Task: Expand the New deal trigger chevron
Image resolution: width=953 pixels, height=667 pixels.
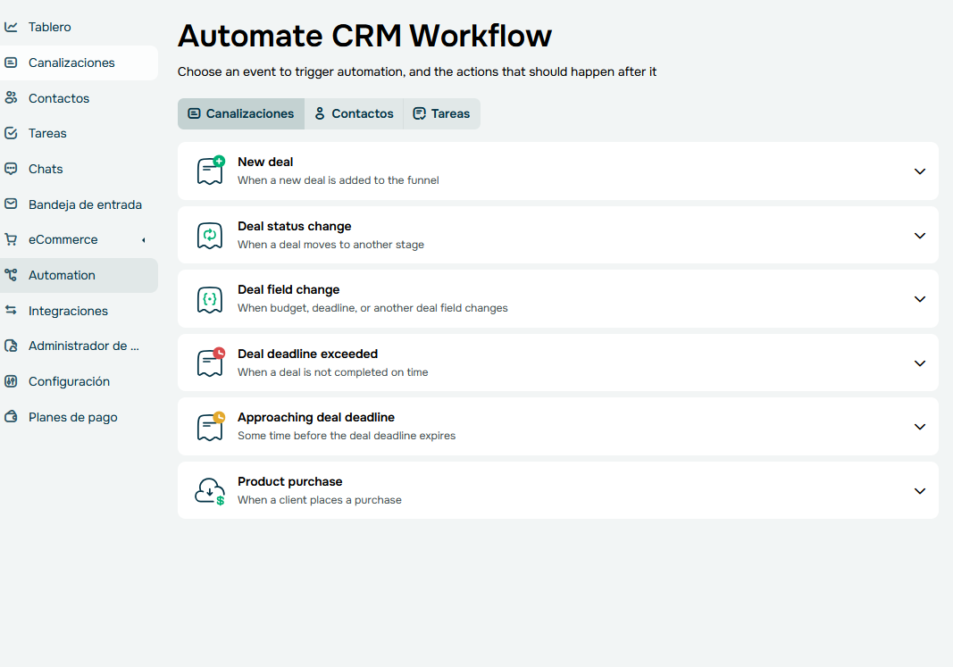Action: pyautogui.click(x=920, y=171)
